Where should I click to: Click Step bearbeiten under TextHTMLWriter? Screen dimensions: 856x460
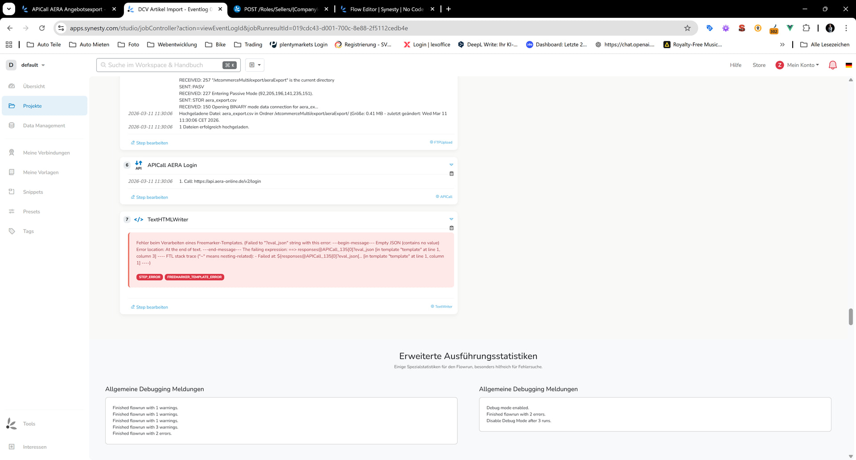coord(152,307)
